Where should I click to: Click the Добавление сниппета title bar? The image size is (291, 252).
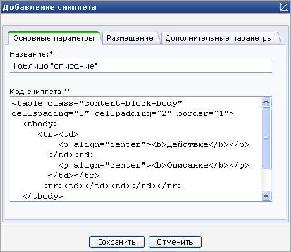[x=140, y=7]
